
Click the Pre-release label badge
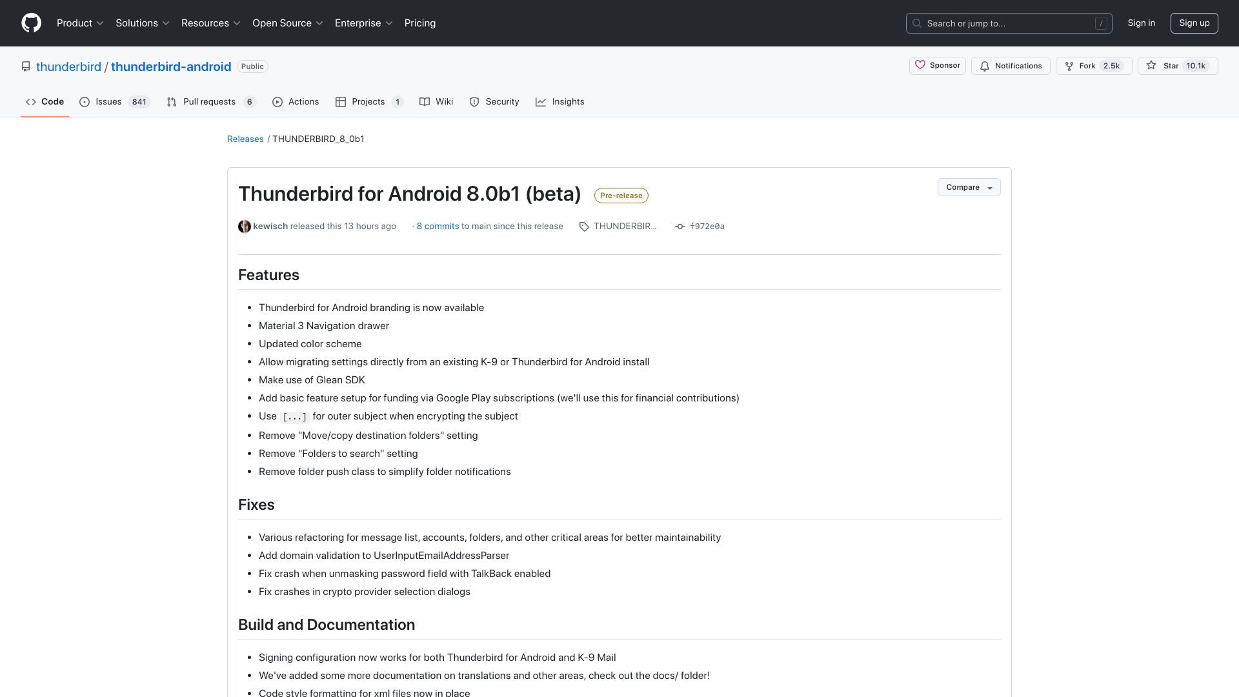(621, 196)
